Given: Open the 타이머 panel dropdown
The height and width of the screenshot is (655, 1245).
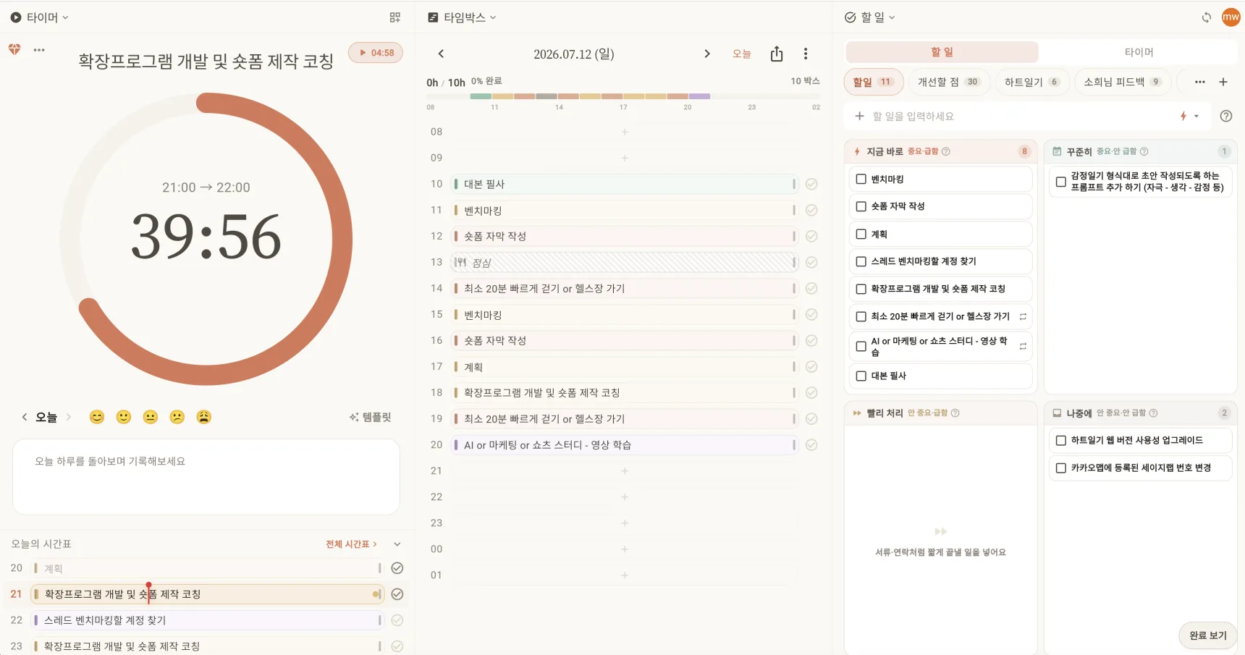Looking at the screenshot, I should (40, 17).
